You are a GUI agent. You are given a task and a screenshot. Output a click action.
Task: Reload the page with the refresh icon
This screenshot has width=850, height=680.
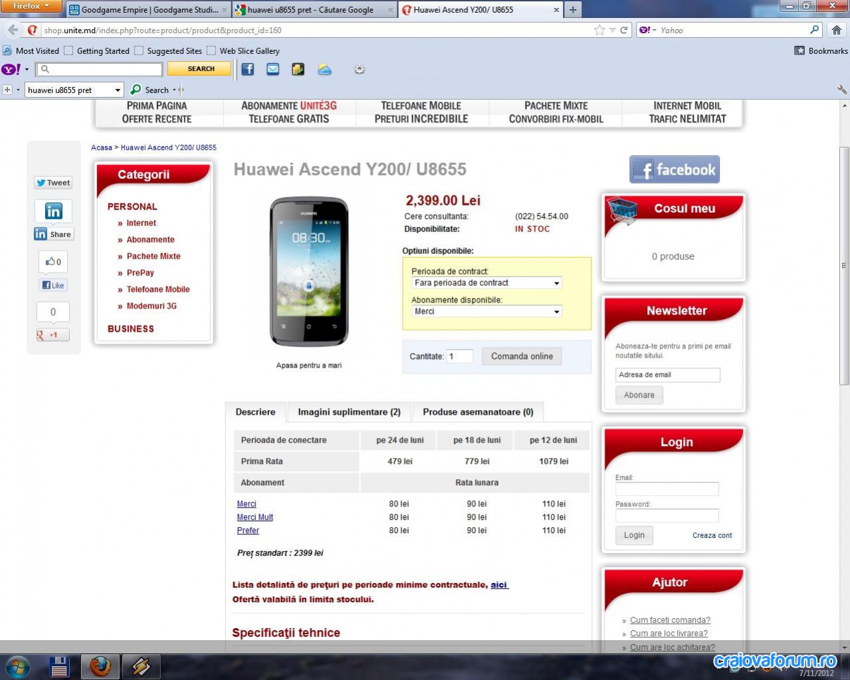tap(624, 30)
